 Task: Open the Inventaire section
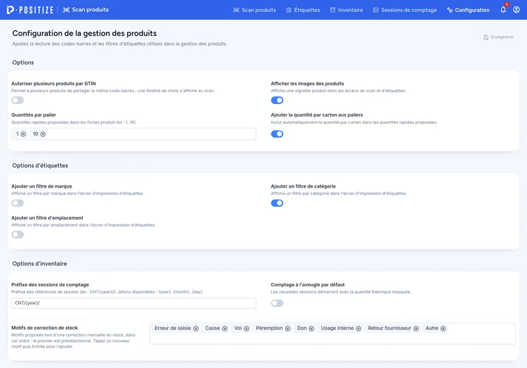click(x=347, y=10)
